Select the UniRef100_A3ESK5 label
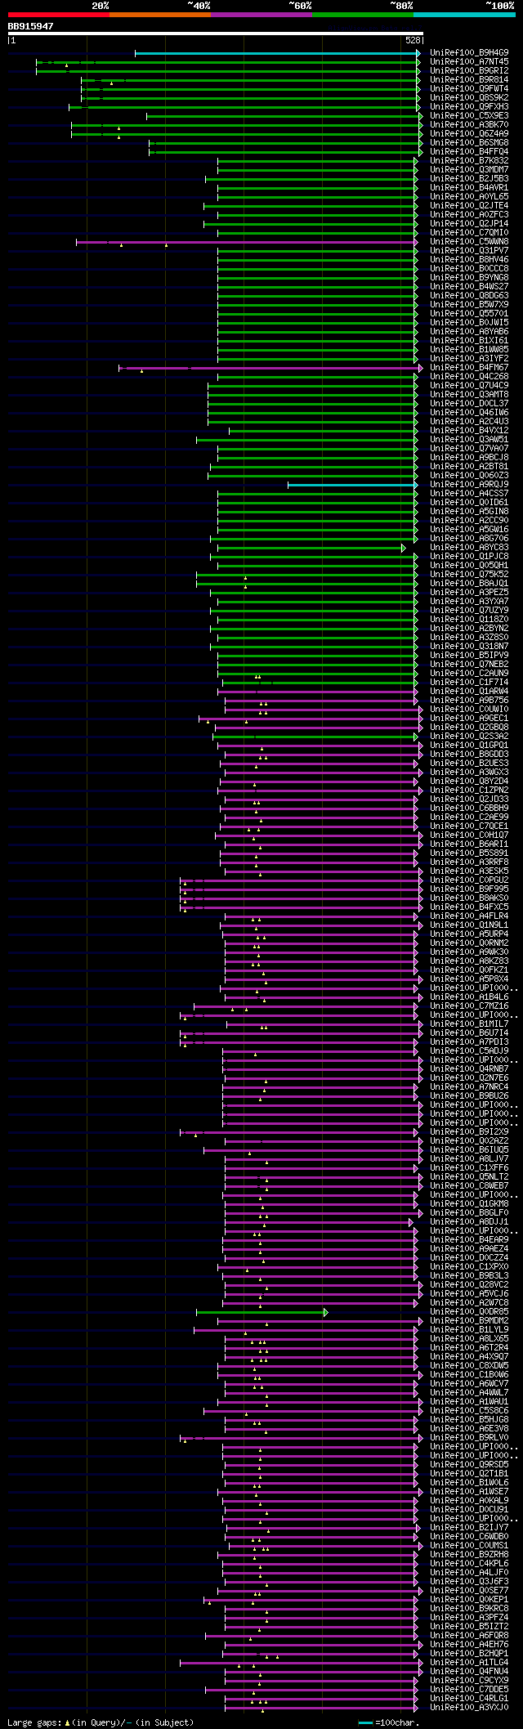Viewport: 523px width, 1729px height. [469, 871]
